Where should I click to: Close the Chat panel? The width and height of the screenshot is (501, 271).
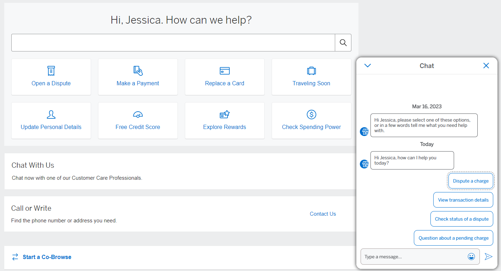point(486,66)
